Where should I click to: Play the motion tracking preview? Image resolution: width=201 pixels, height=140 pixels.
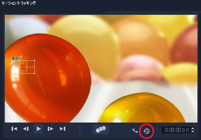38,129
